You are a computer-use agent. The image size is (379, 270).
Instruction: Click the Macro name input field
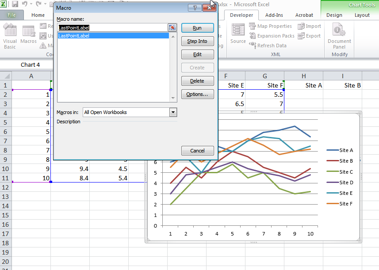click(x=113, y=27)
